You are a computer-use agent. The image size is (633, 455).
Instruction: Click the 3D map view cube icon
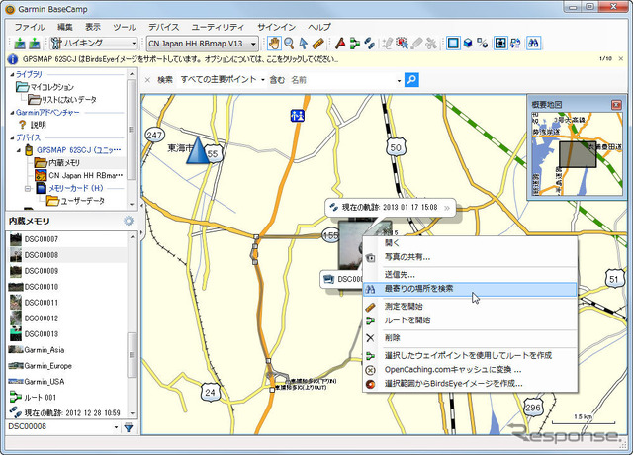click(x=468, y=43)
